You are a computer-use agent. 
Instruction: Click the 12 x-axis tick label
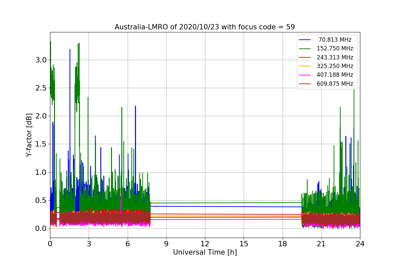205,244
